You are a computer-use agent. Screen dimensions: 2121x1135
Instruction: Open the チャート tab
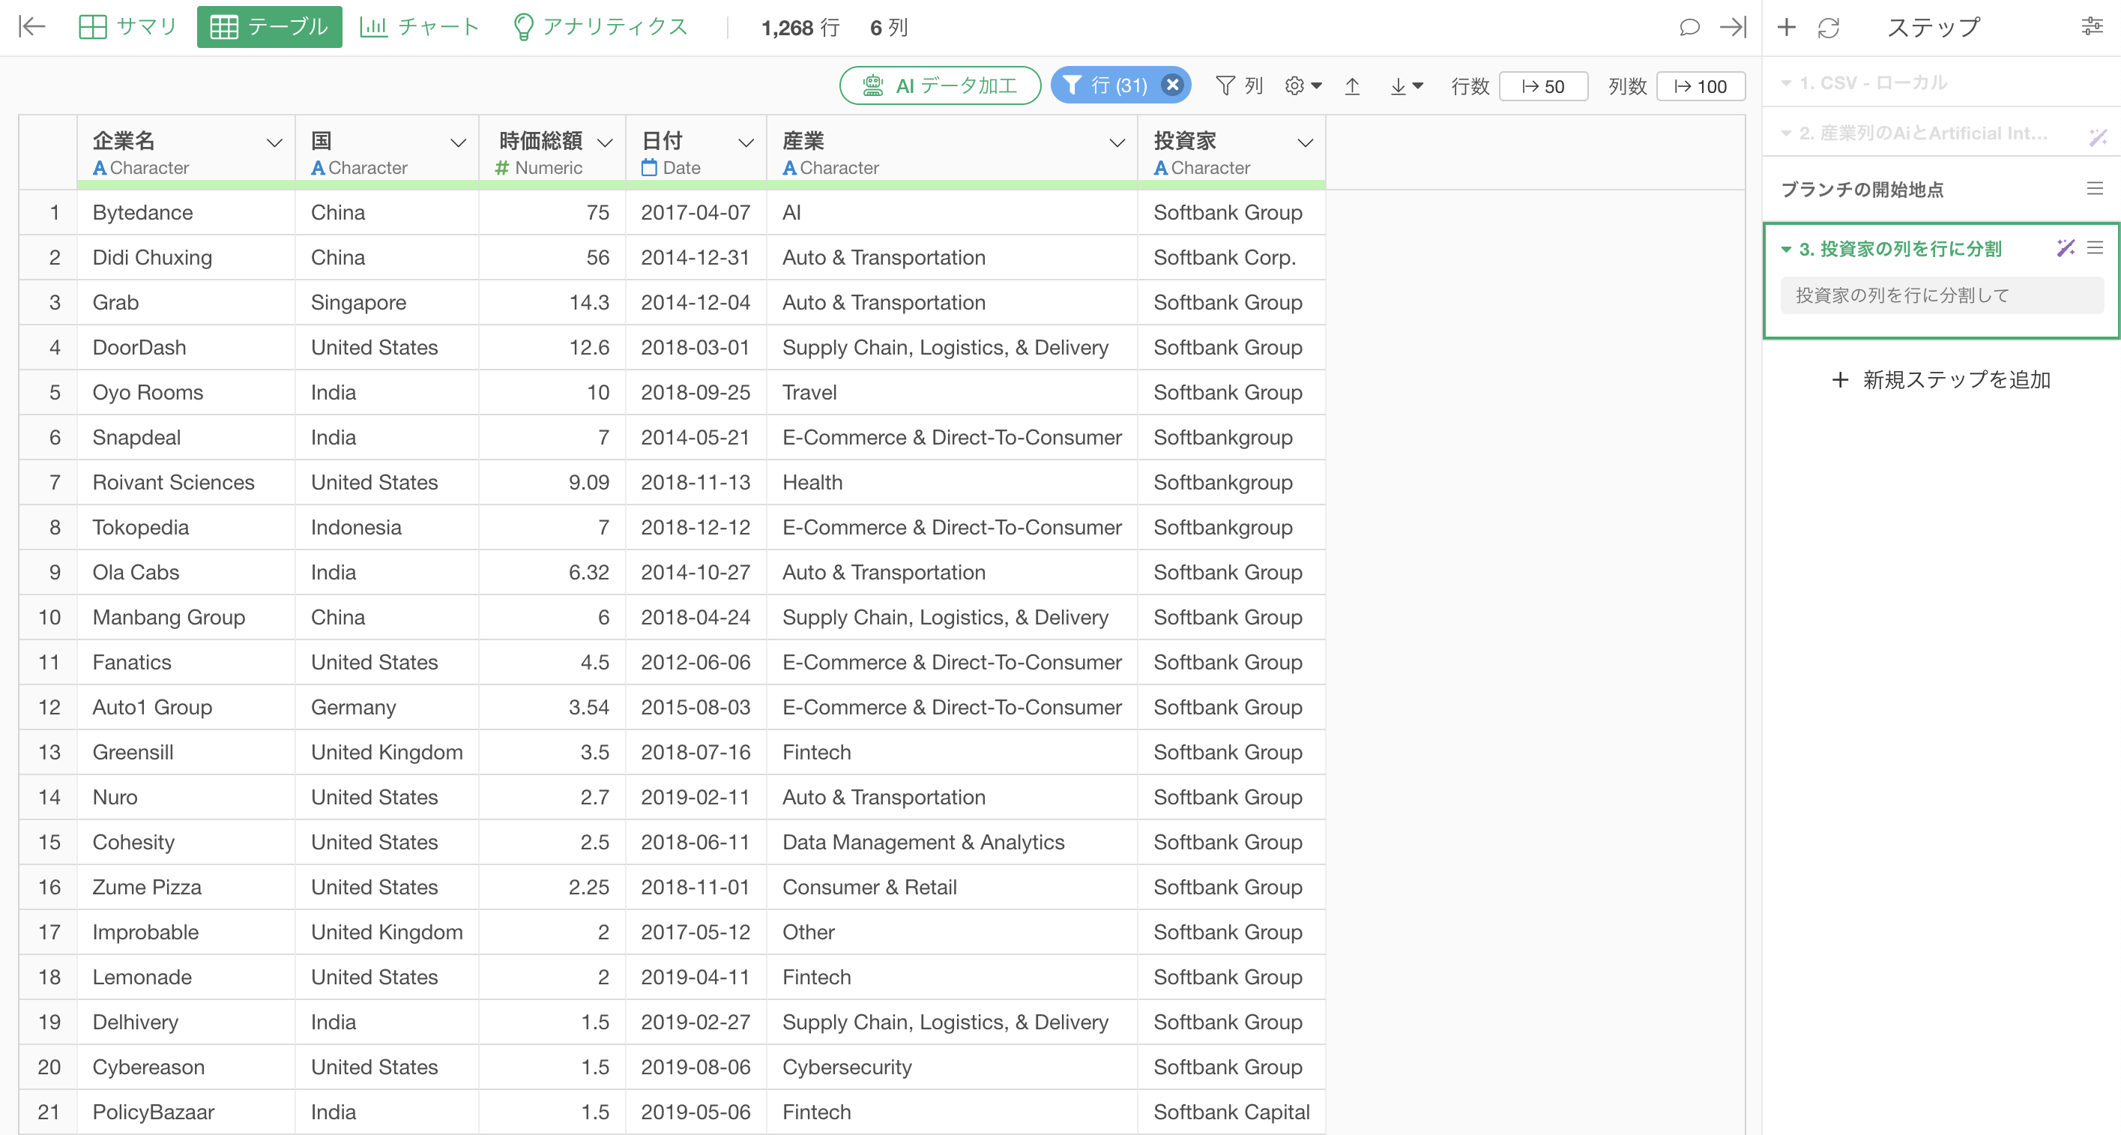point(419,27)
